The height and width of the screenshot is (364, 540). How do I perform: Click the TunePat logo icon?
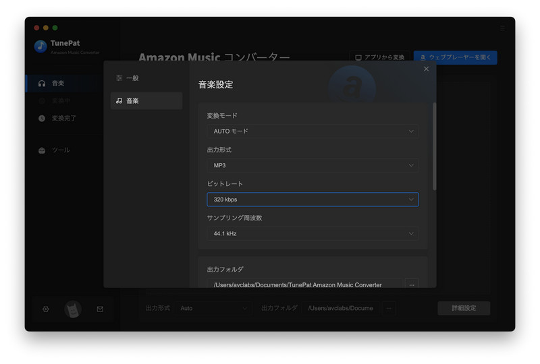pos(40,46)
